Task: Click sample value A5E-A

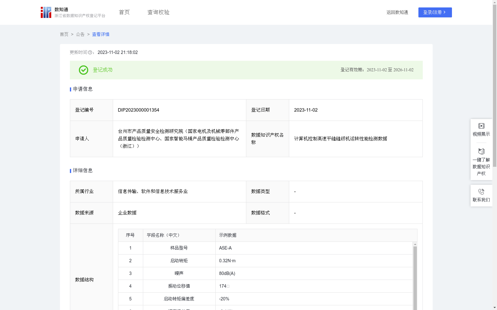Action: [x=226, y=248]
